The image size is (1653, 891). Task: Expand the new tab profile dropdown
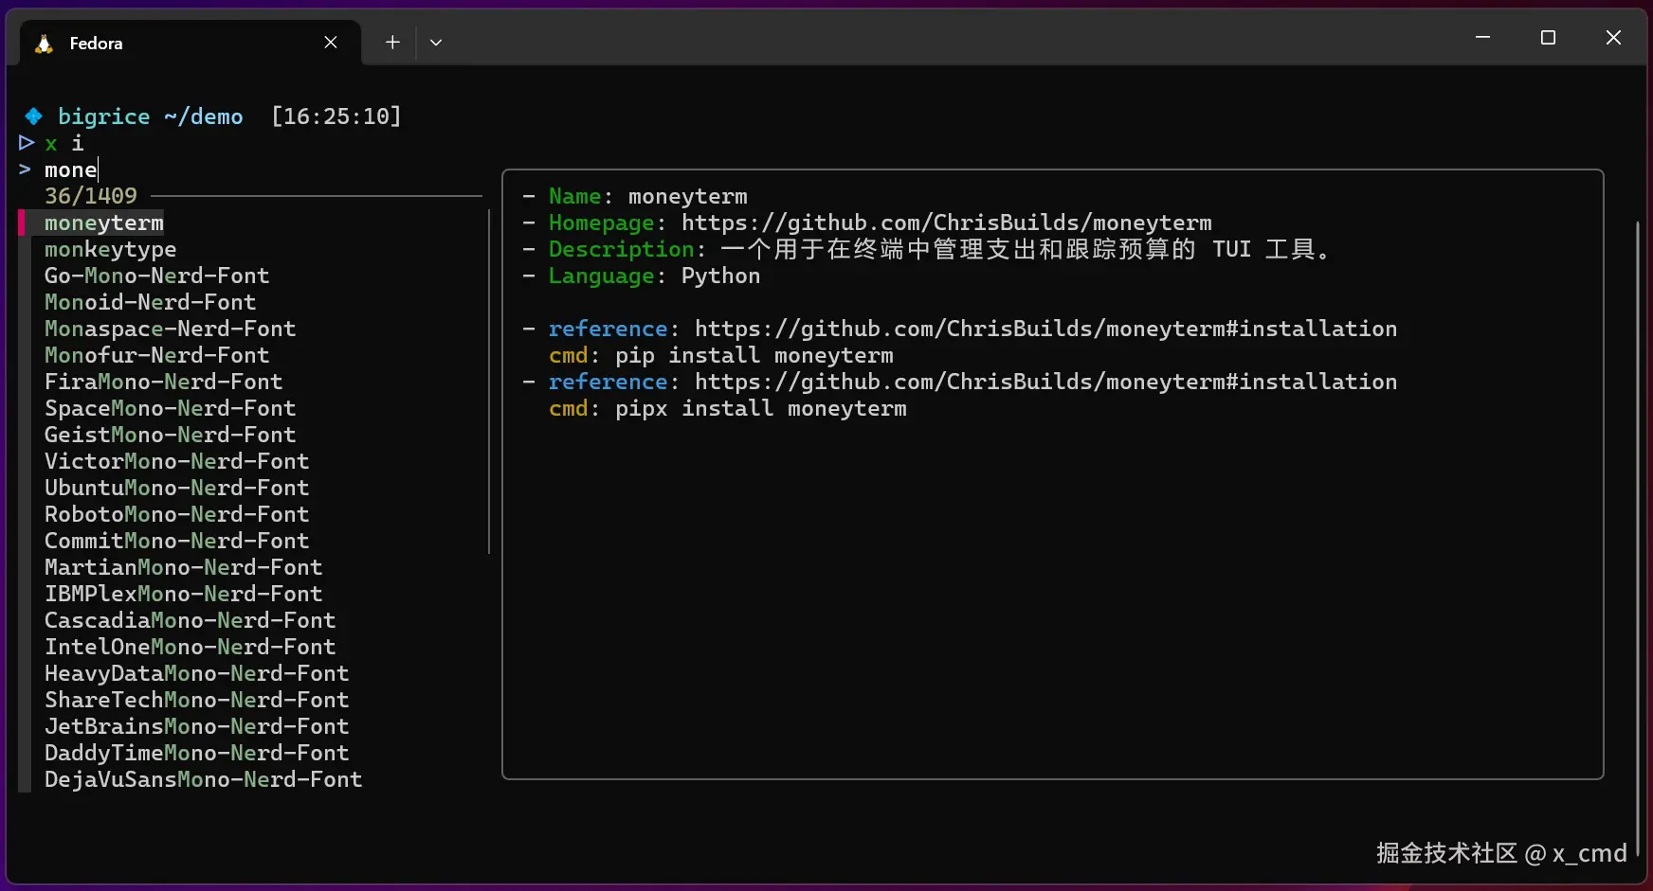[x=436, y=43]
